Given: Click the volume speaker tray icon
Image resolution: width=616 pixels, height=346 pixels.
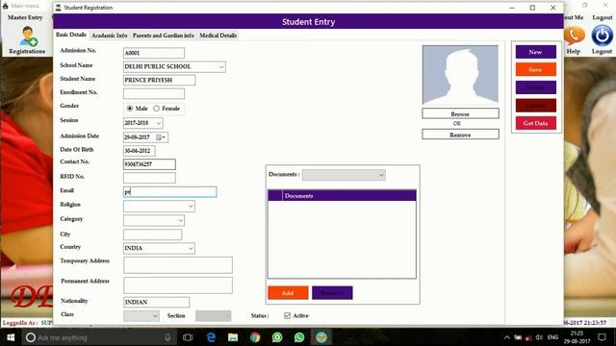Looking at the screenshot, I should point(539,337).
